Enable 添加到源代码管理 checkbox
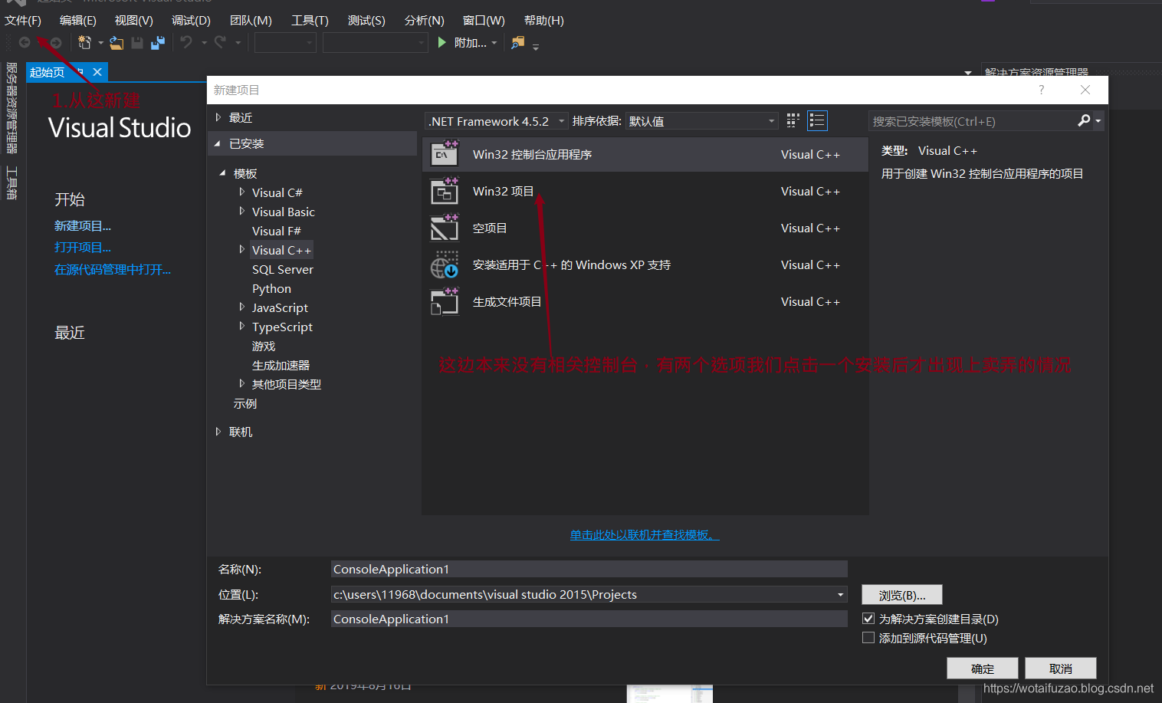Image resolution: width=1162 pixels, height=703 pixels. (868, 637)
